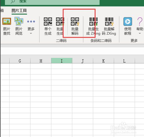Click the first cell under column G
Screen dimensions: 144x137
(20, 66)
